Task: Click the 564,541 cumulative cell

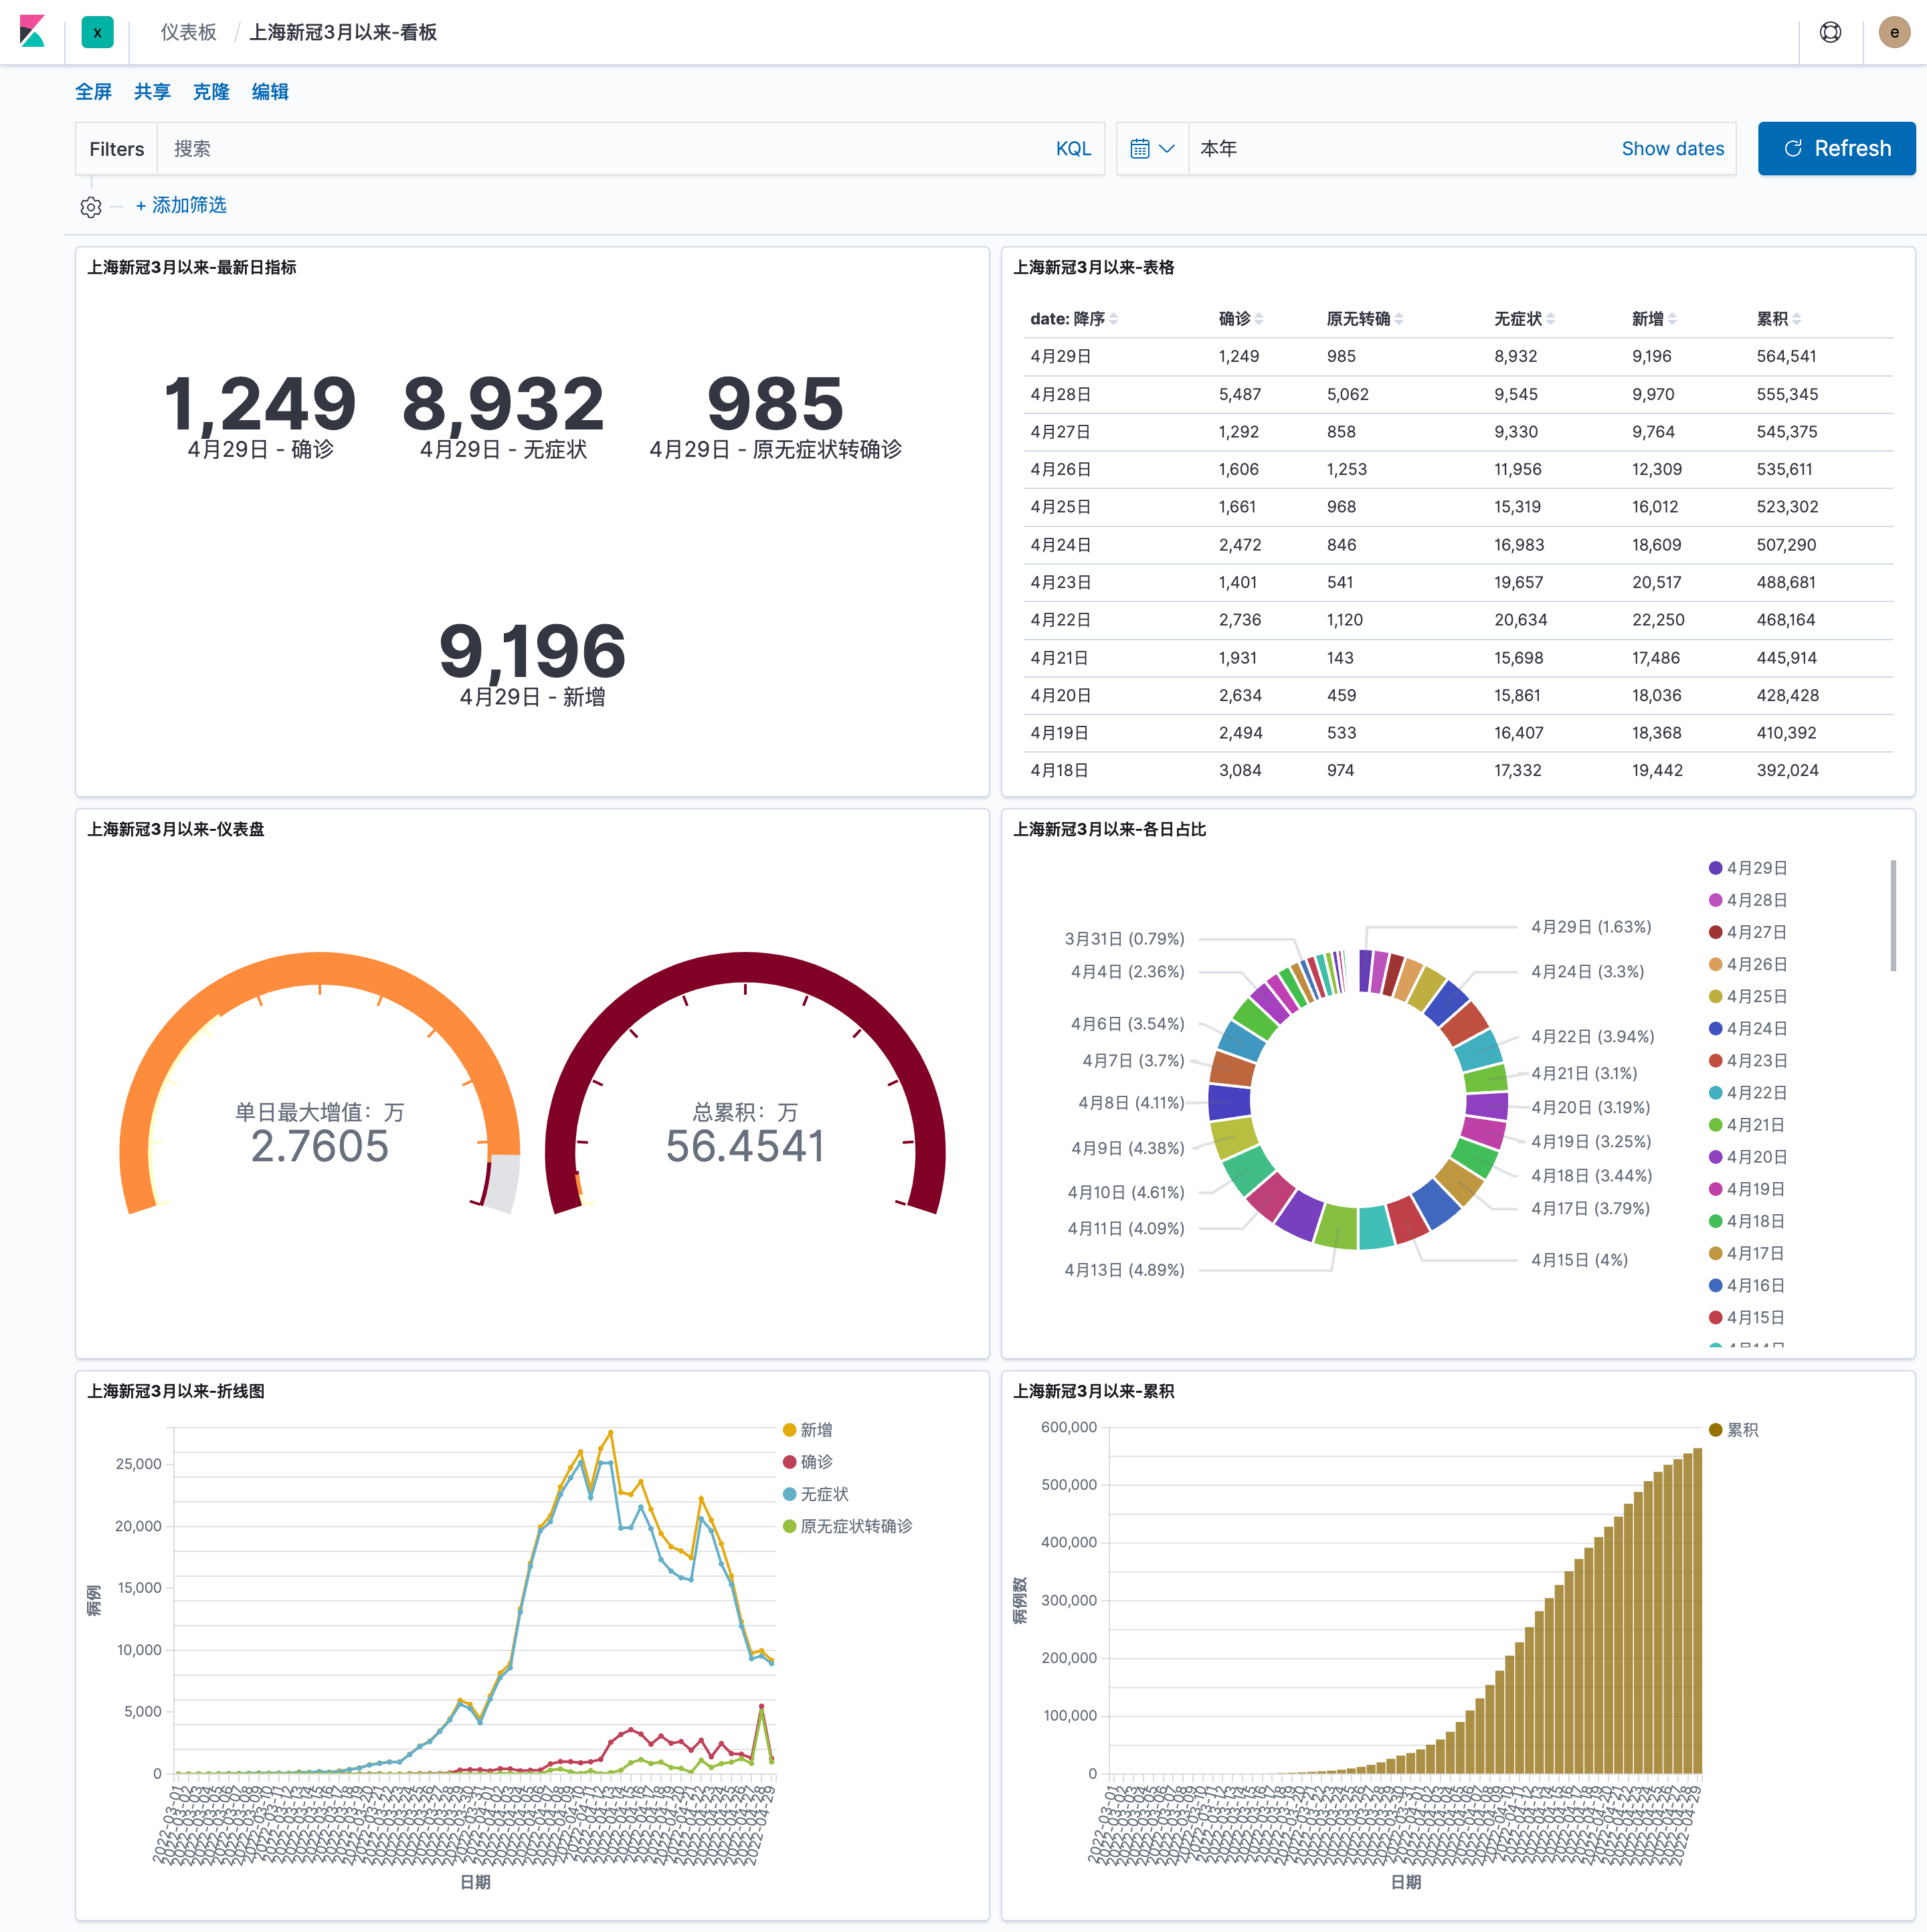Action: pos(1786,356)
